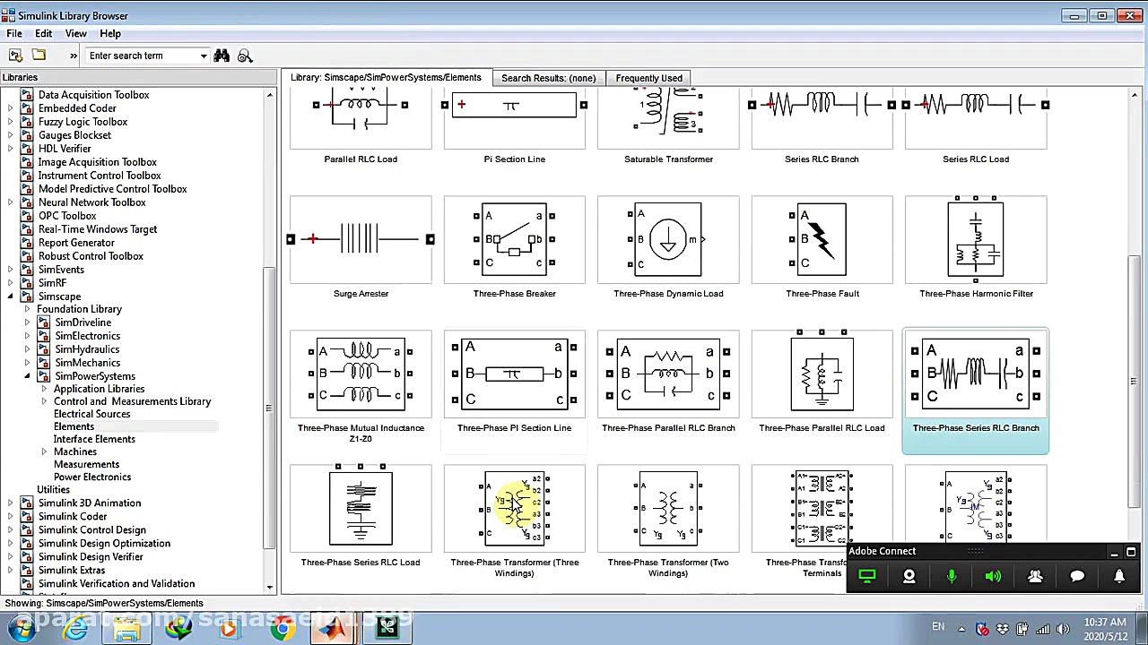Select Power Electronics in the library tree

[x=92, y=477]
